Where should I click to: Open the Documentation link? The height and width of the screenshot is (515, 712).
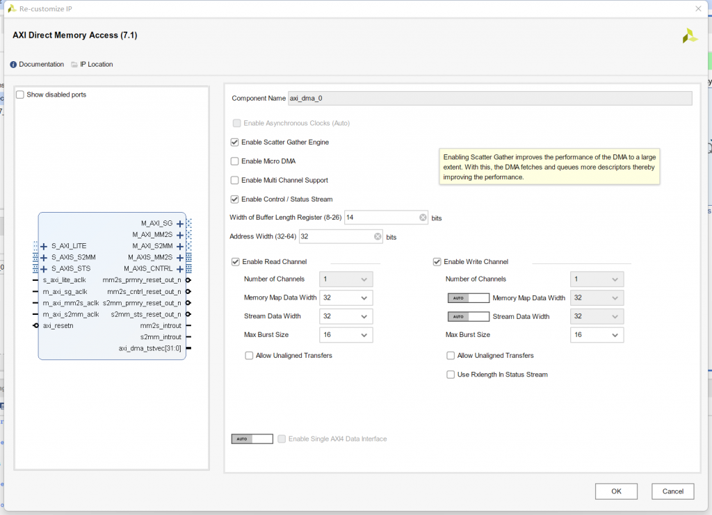coord(38,65)
